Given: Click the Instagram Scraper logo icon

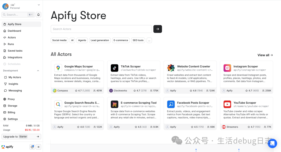Looking at the screenshot, I should point(227,68).
